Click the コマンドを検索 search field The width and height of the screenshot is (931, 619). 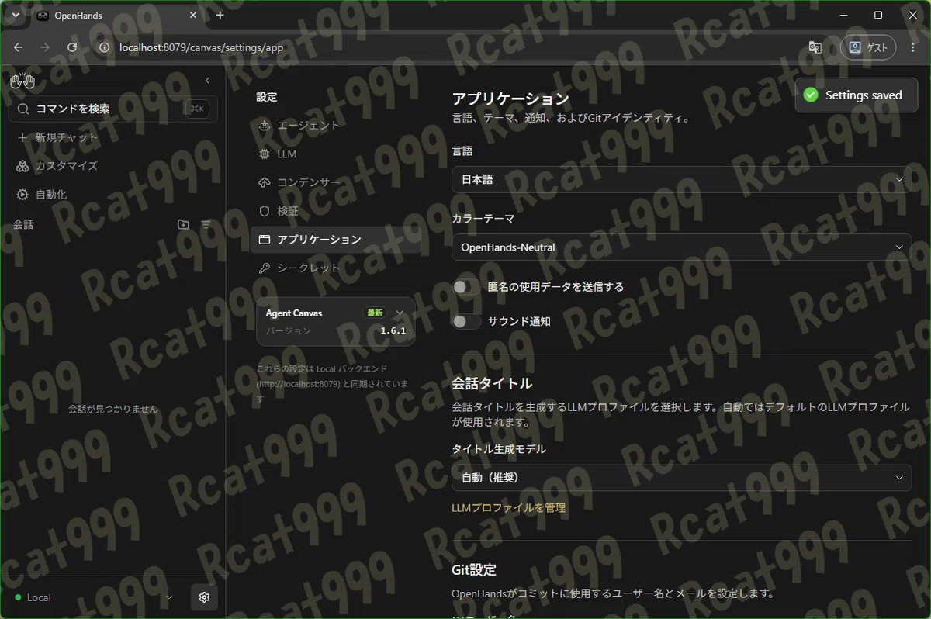click(x=113, y=109)
